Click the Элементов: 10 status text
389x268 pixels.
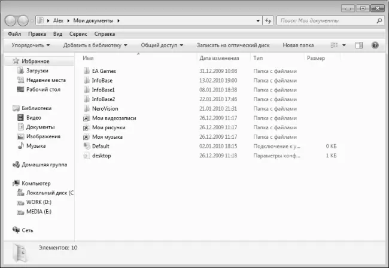pyautogui.click(x=58, y=248)
